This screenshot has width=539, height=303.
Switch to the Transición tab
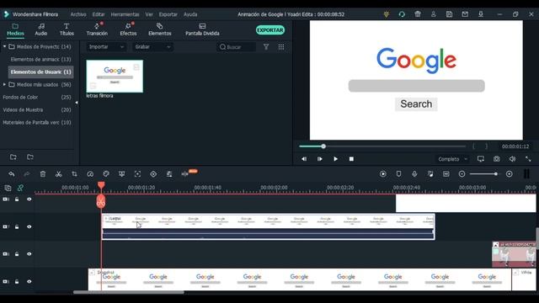[97, 29]
